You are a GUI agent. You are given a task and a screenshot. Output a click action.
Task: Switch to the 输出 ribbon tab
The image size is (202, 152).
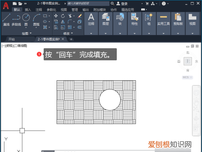tap(86, 10)
